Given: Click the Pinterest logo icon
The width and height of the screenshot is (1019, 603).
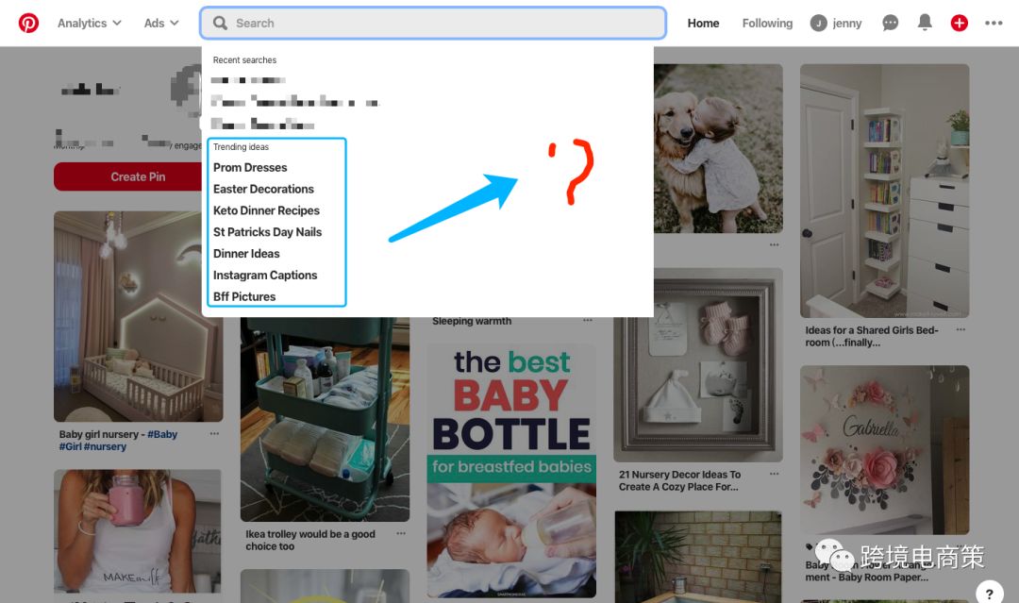Looking at the screenshot, I should tap(28, 23).
